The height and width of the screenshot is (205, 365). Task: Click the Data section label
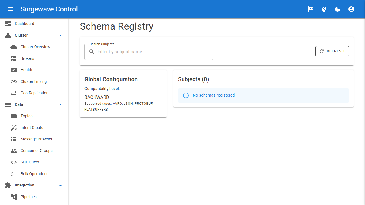[19, 104]
